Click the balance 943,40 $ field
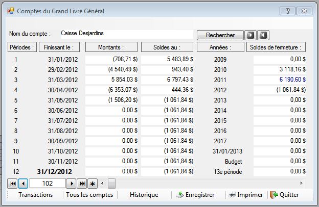The image size is (319, 207). [x=167, y=69]
